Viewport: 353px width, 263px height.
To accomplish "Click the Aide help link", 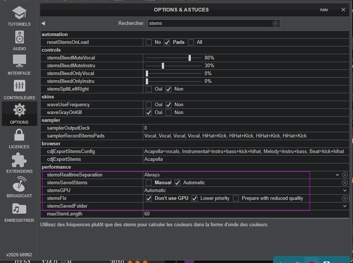I will pyautogui.click(x=324, y=10).
